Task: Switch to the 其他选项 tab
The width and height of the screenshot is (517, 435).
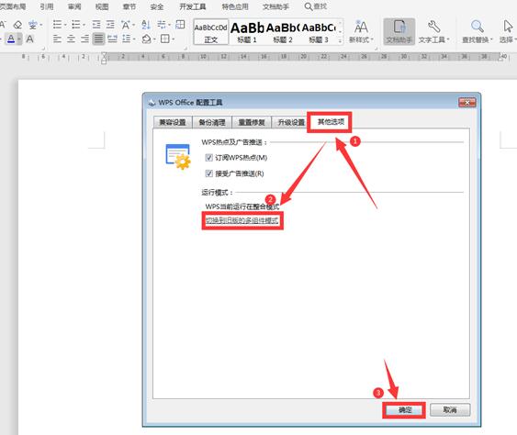Action: coord(331,122)
